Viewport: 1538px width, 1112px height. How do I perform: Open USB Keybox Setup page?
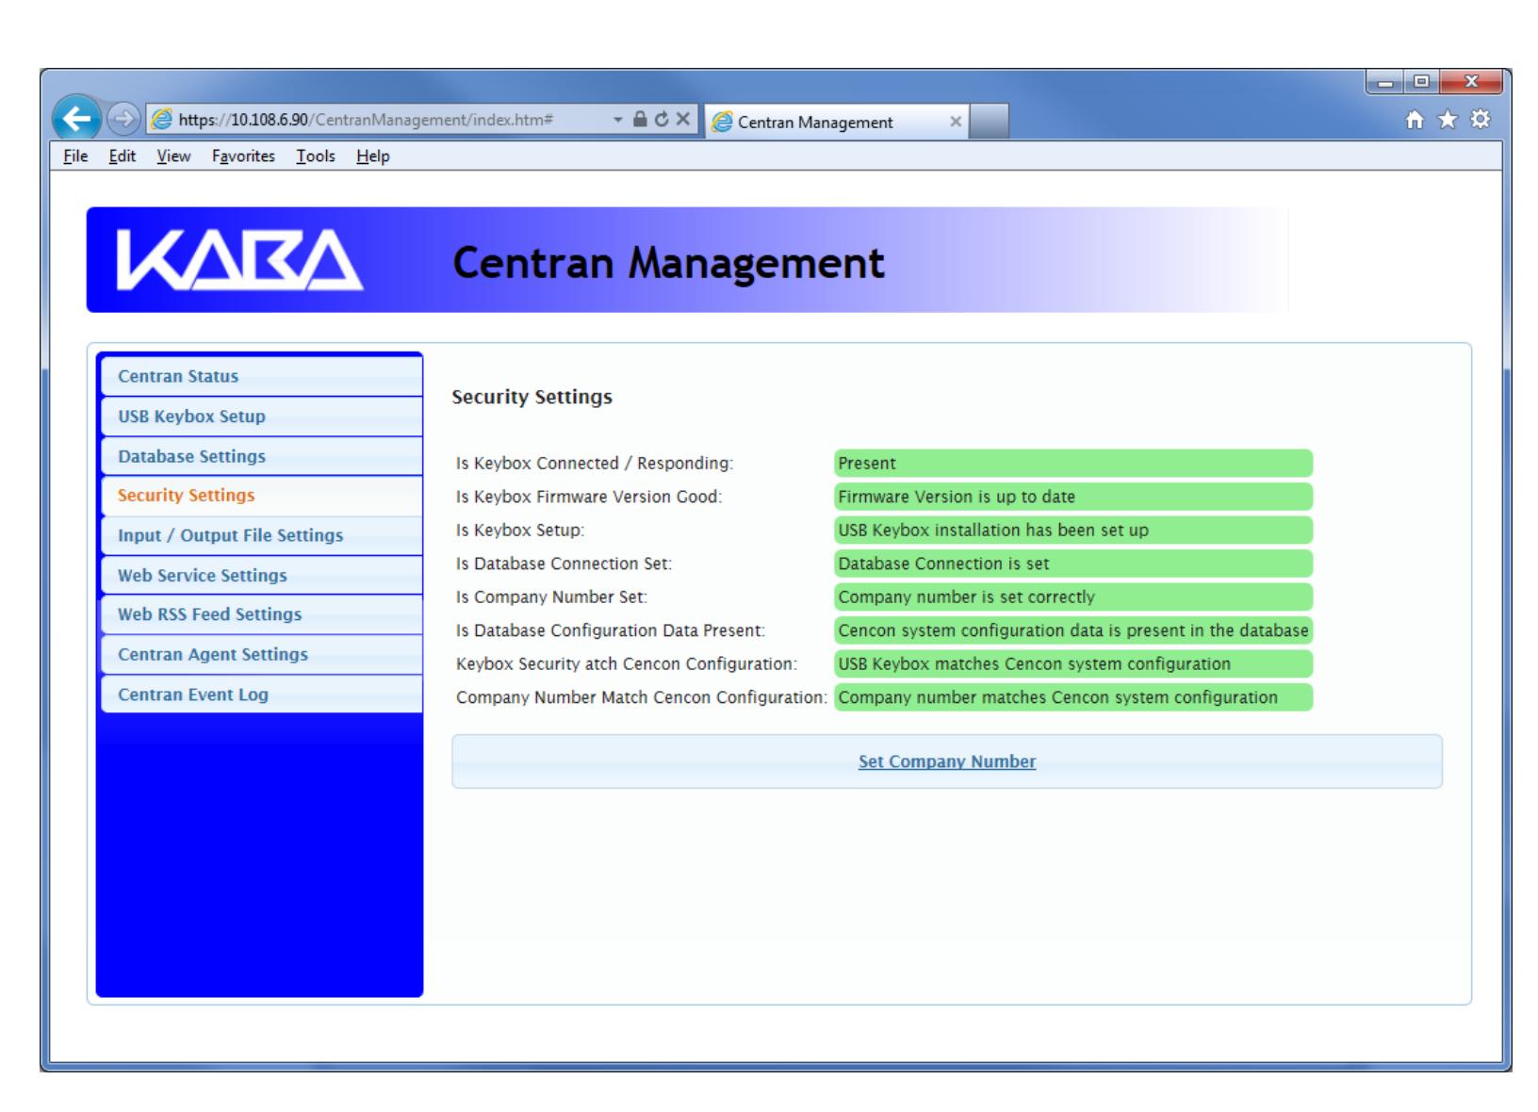click(261, 417)
